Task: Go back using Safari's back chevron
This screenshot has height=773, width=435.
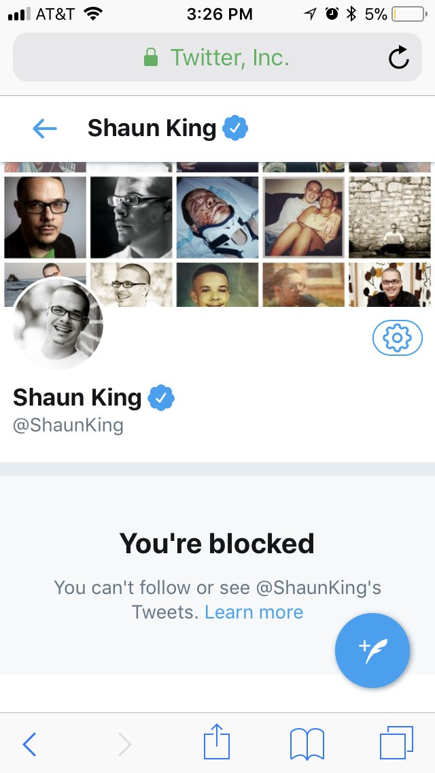Action: [x=29, y=744]
